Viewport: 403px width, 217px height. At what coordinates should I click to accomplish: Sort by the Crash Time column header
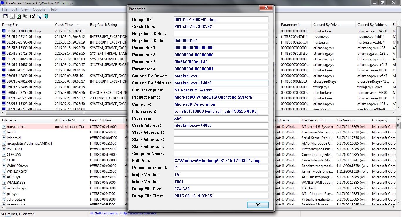70,25
